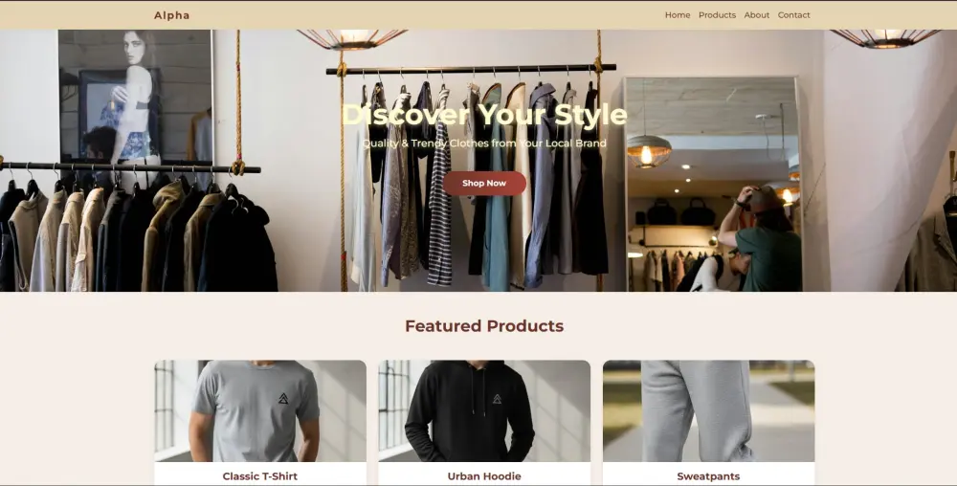This screenshot has height=486, width=957.
Task: Open the Home navigation link
Action: (x=678, y=15)
